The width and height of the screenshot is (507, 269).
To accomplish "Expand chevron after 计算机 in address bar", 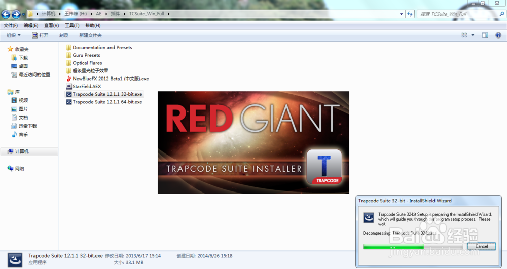I will click(60, 14).
